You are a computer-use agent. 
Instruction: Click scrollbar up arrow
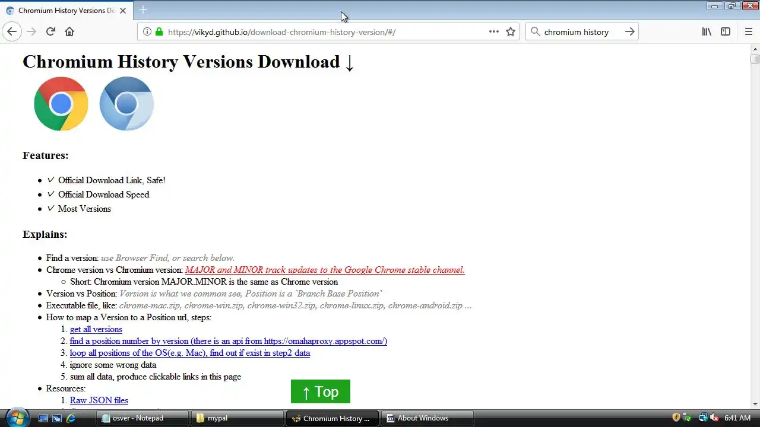[755, 49]
